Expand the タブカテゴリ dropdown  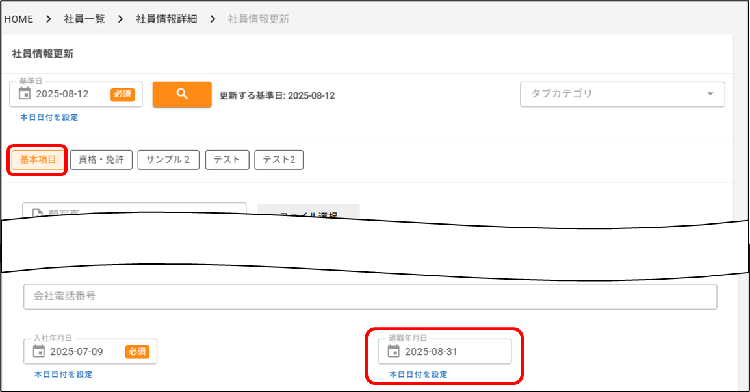709,94
